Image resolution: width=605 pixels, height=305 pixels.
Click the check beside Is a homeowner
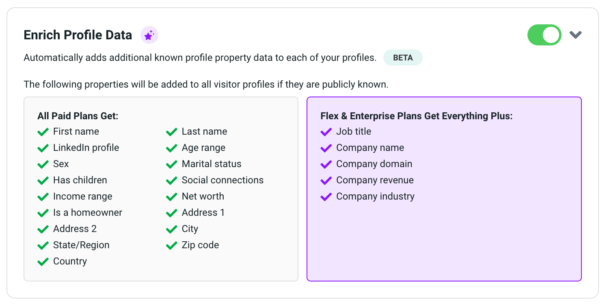[x=43, y=213]
